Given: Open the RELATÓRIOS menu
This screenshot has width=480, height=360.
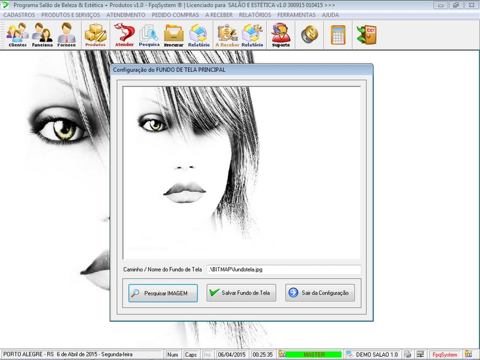Looking at the screenshot, I should click(x=254, y=14).
